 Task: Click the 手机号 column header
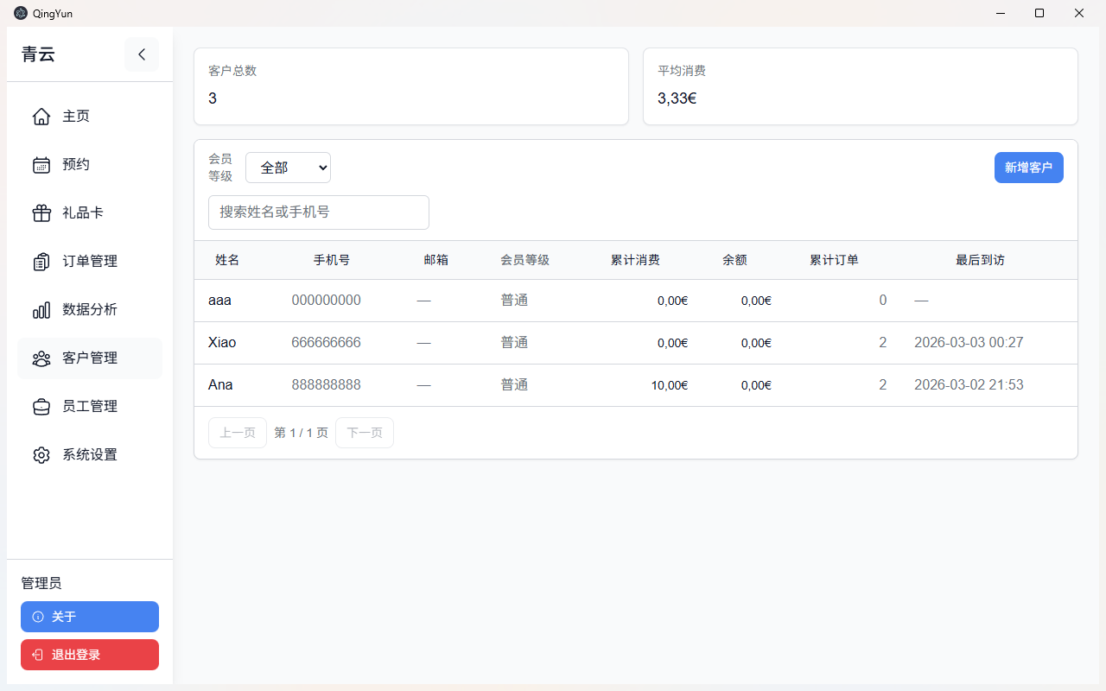pos(332,260)
